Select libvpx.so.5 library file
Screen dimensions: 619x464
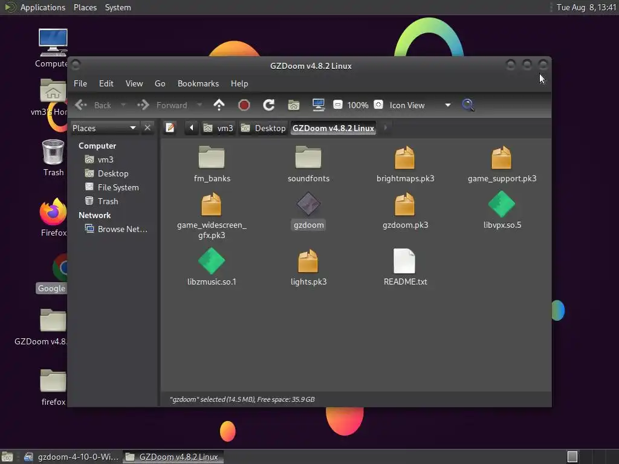click(502, 211)
